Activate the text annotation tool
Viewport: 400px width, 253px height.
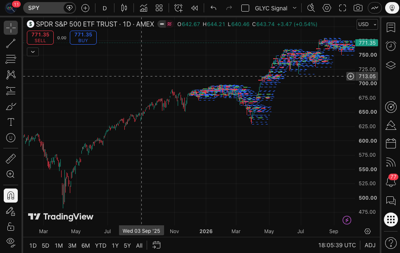(x=11, y=122)
